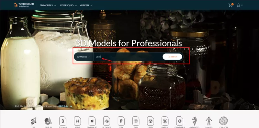Choose the Cinema 4D format icon
The width and height of the screenshot is (259, 128).
pyautogui.click(x=92, y=121)
